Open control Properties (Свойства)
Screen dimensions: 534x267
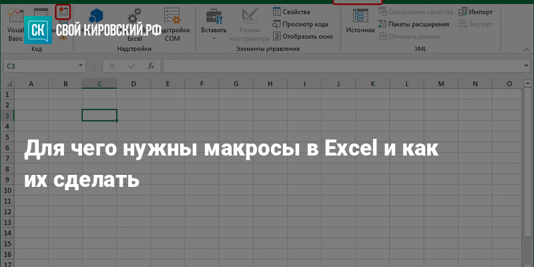pyautogui.click(x=292, y=12)
